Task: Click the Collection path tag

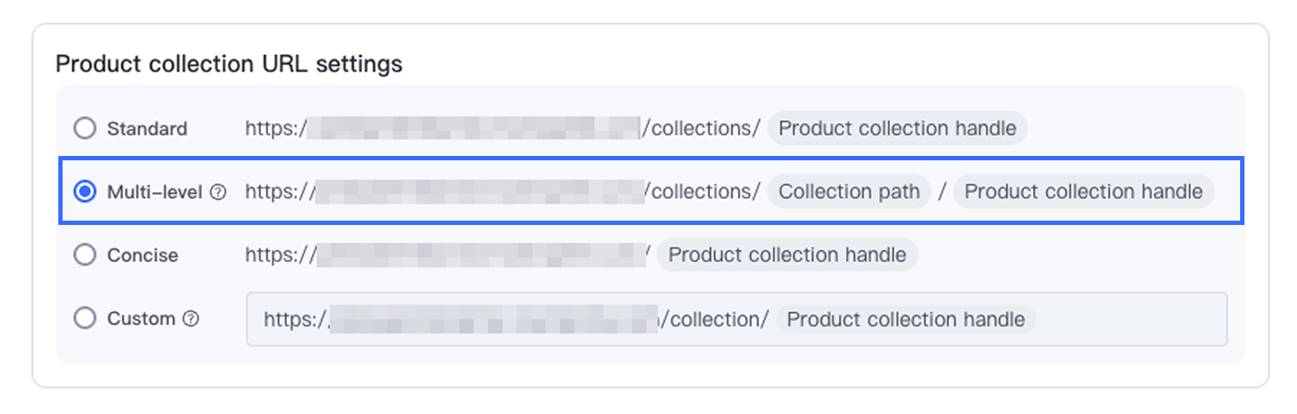Action: [x=849, y=191]
